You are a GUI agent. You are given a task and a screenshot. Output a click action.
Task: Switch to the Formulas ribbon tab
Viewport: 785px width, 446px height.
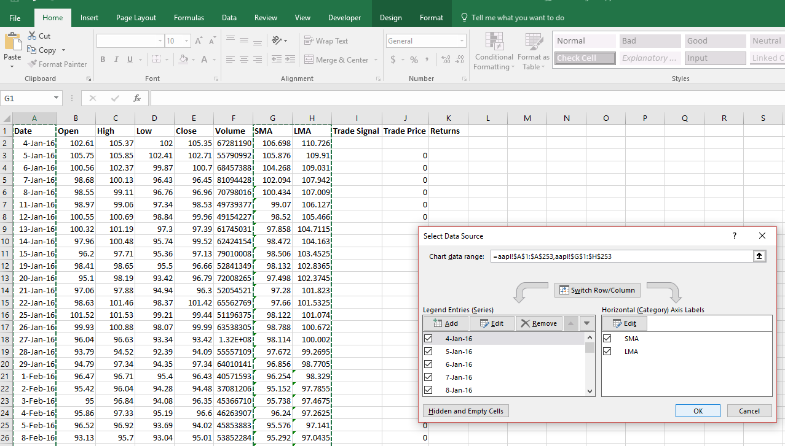coord(189,17)
